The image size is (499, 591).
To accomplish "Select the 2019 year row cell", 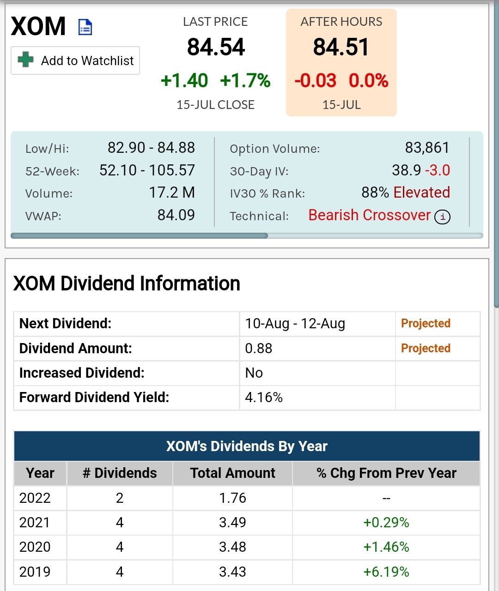I will 40,572.
